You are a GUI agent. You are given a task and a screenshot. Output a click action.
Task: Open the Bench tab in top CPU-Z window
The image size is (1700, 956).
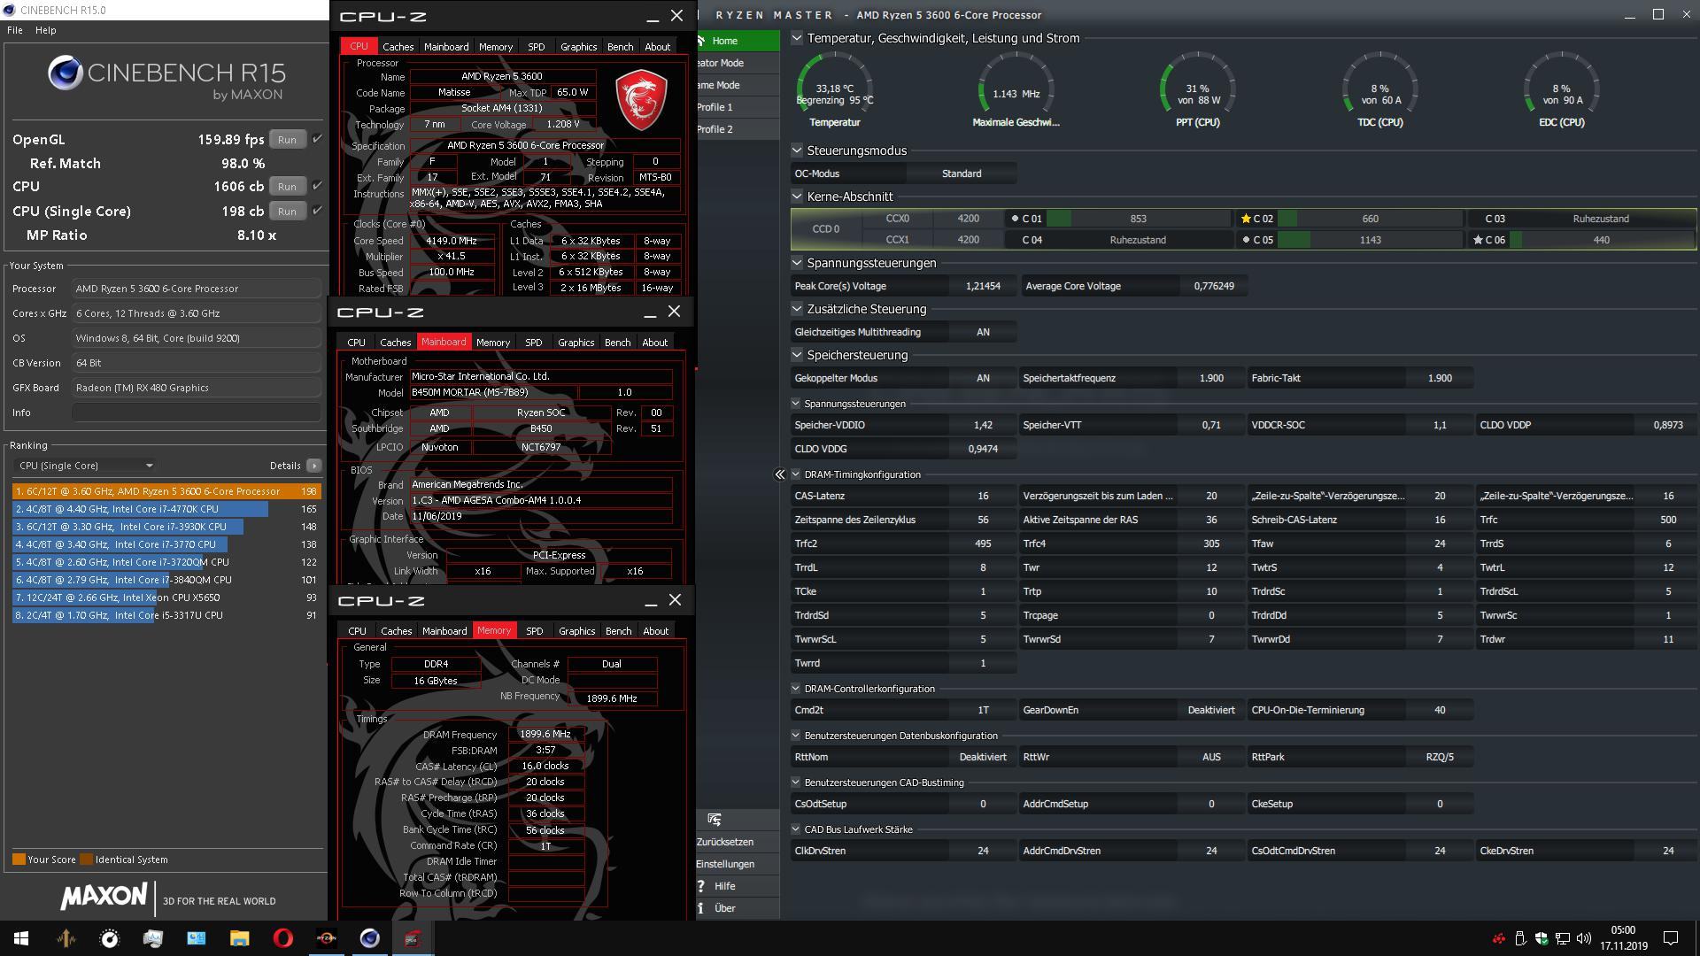point(620,47)
